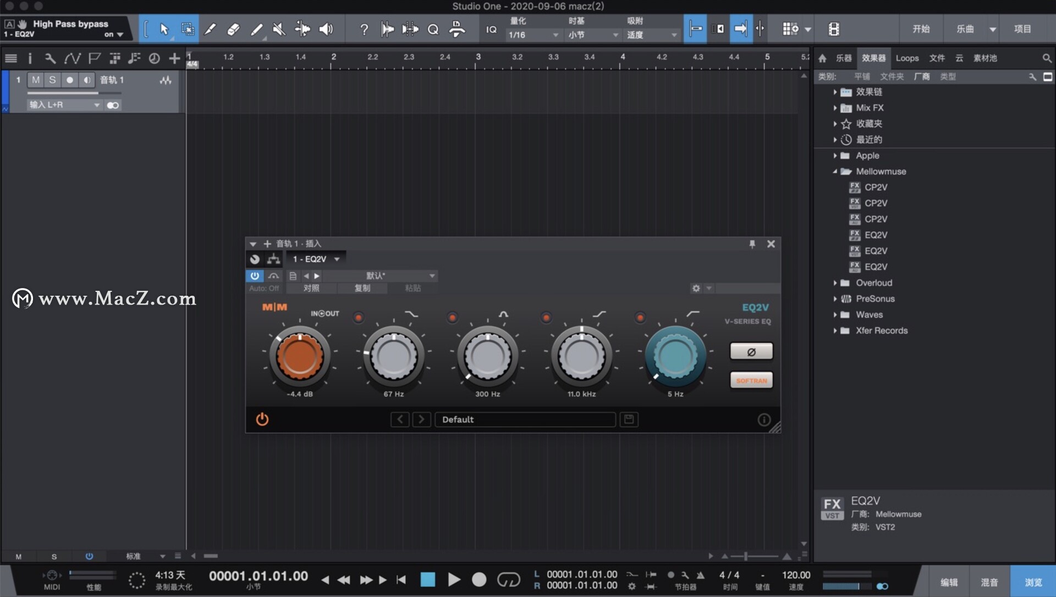Click the browser search magnifier icon
This screenshot has width=1056, height=597.
coord(1047,58)
